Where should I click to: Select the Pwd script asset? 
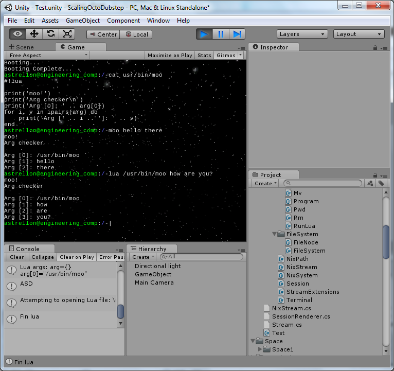coord(296,209)
